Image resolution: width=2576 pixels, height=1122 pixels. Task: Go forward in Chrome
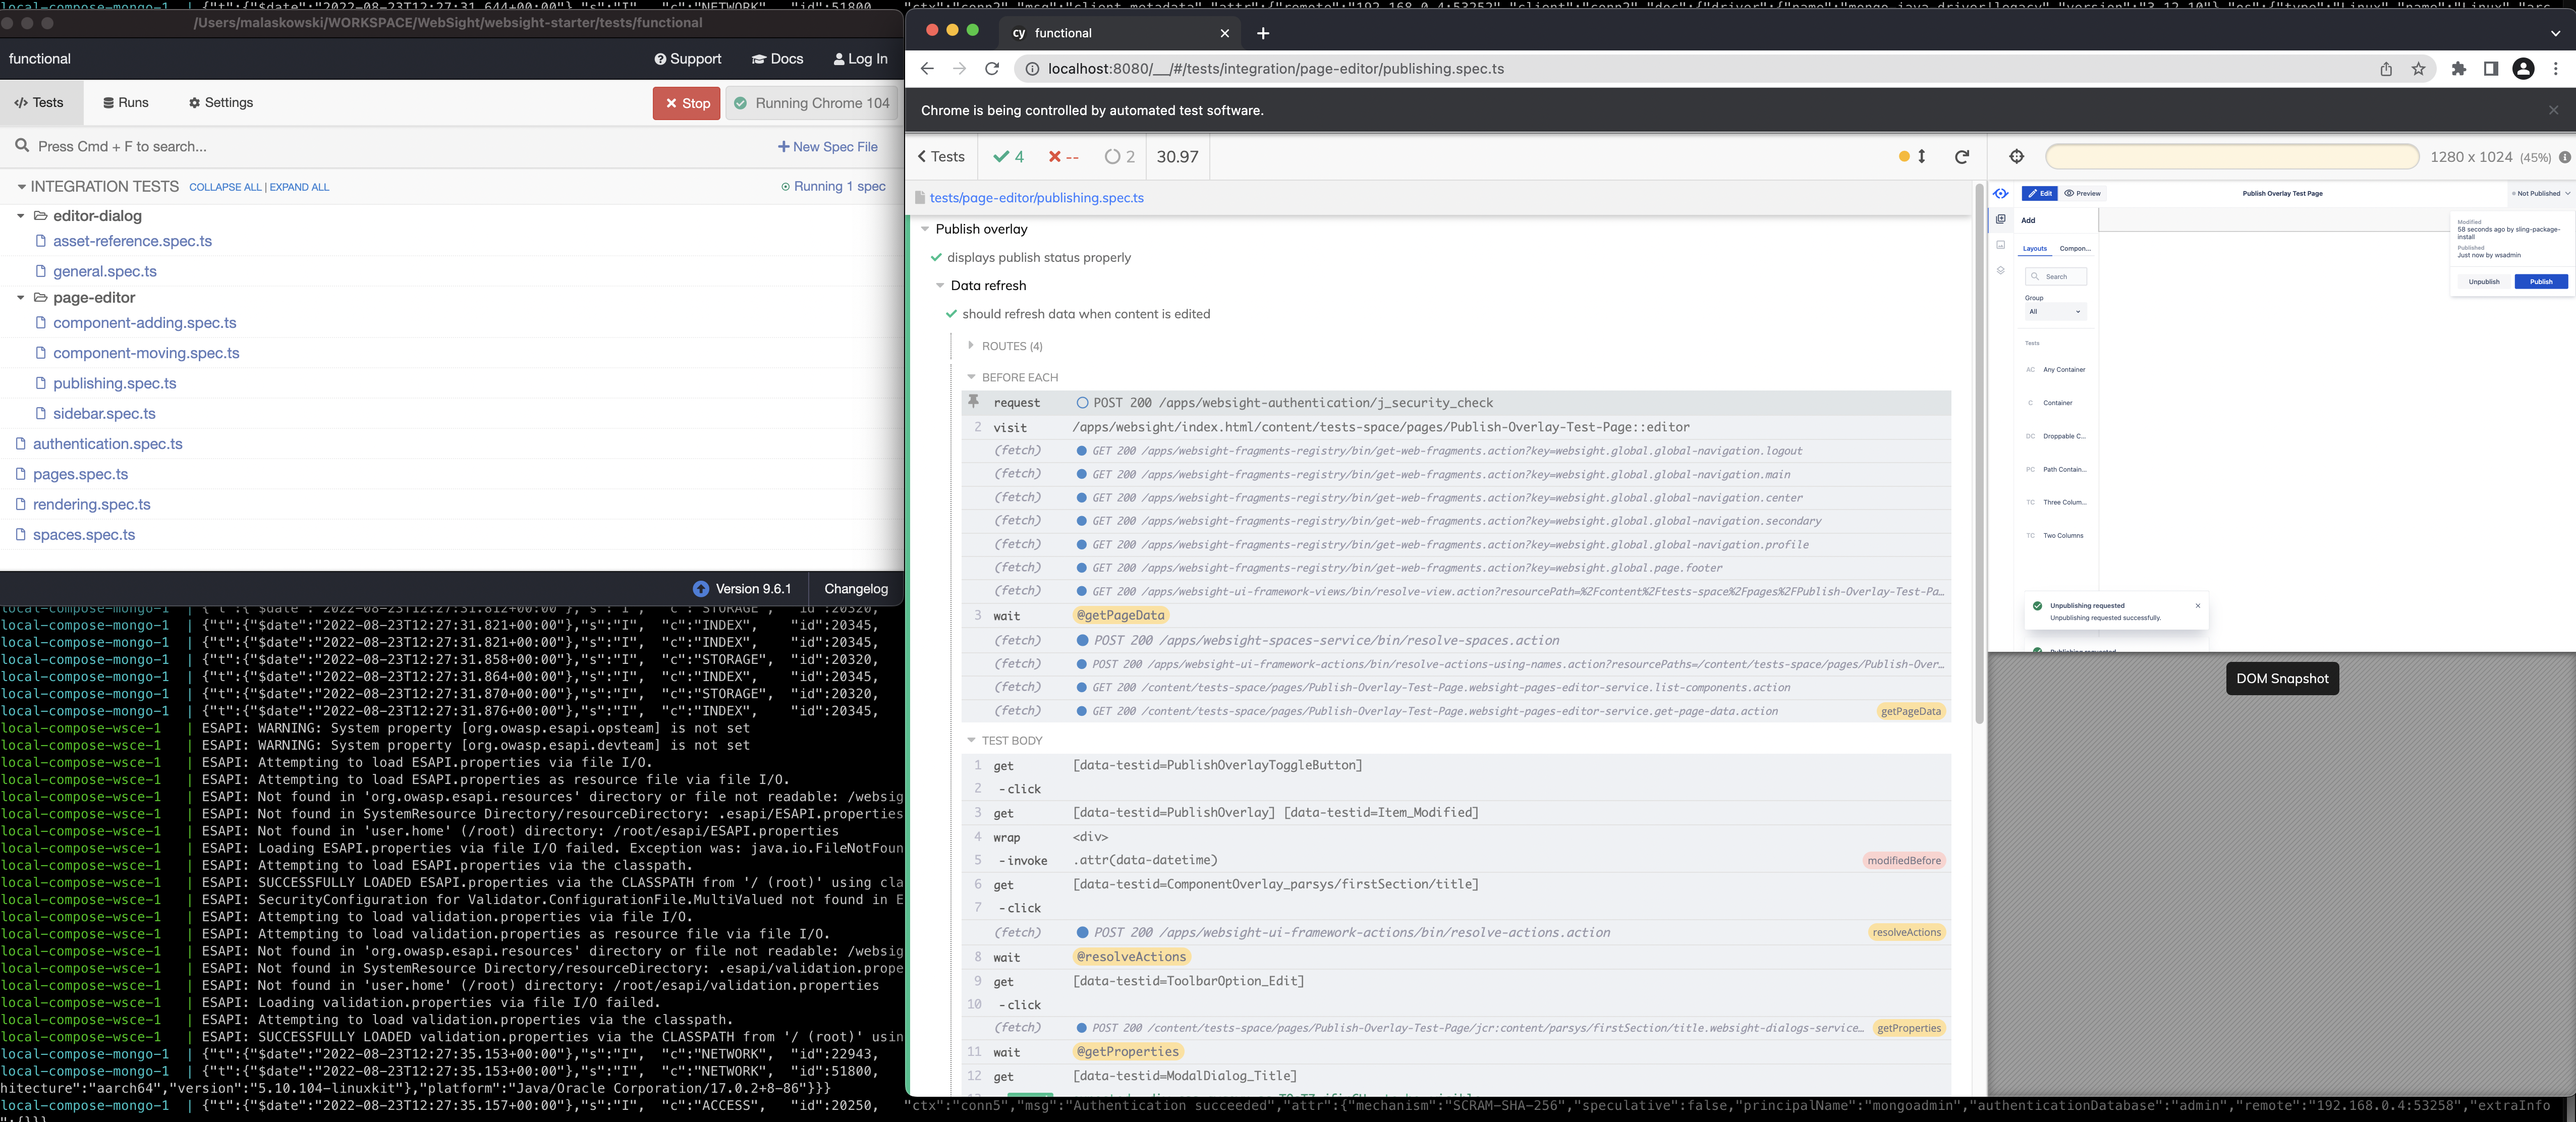[960, 69]
